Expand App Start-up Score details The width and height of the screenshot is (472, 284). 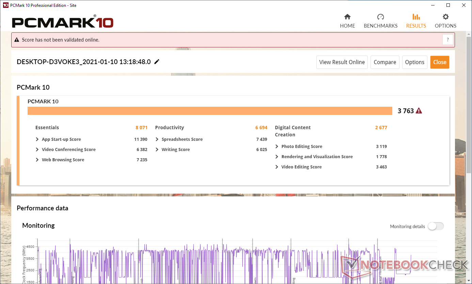tap(37, 139)
